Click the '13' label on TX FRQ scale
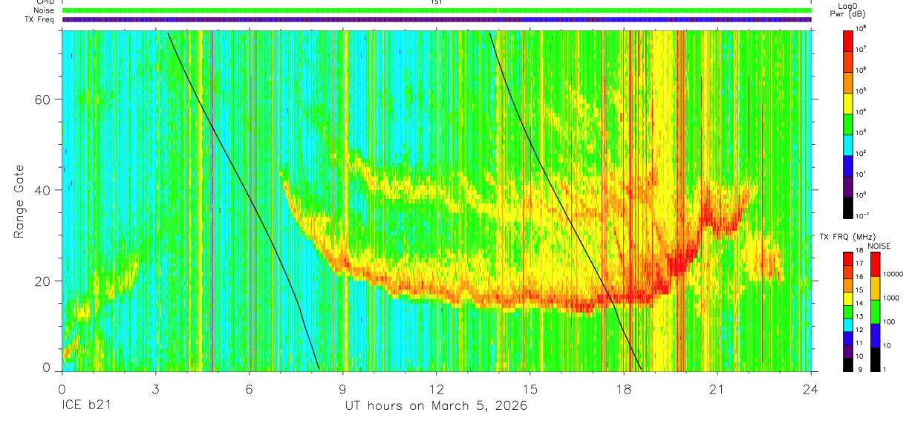This screenshot has width=912, height=421. pyautogui.click(x=860, y=317)
